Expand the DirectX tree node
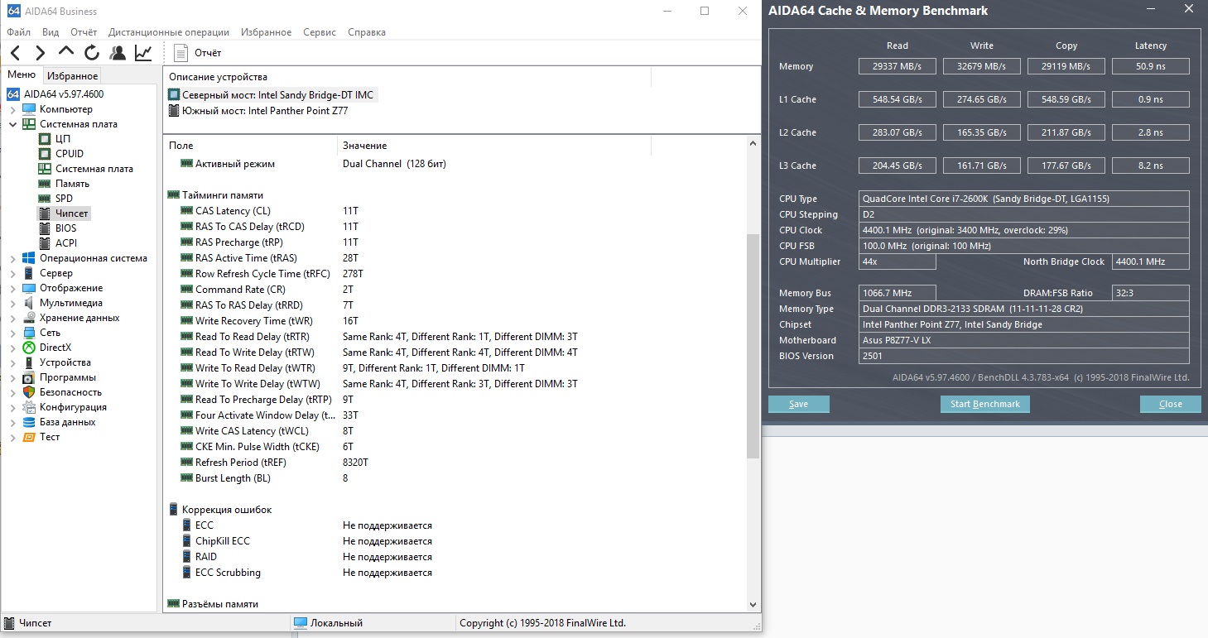This screenshot has width=1208, height=638. (x=12, y=348)
